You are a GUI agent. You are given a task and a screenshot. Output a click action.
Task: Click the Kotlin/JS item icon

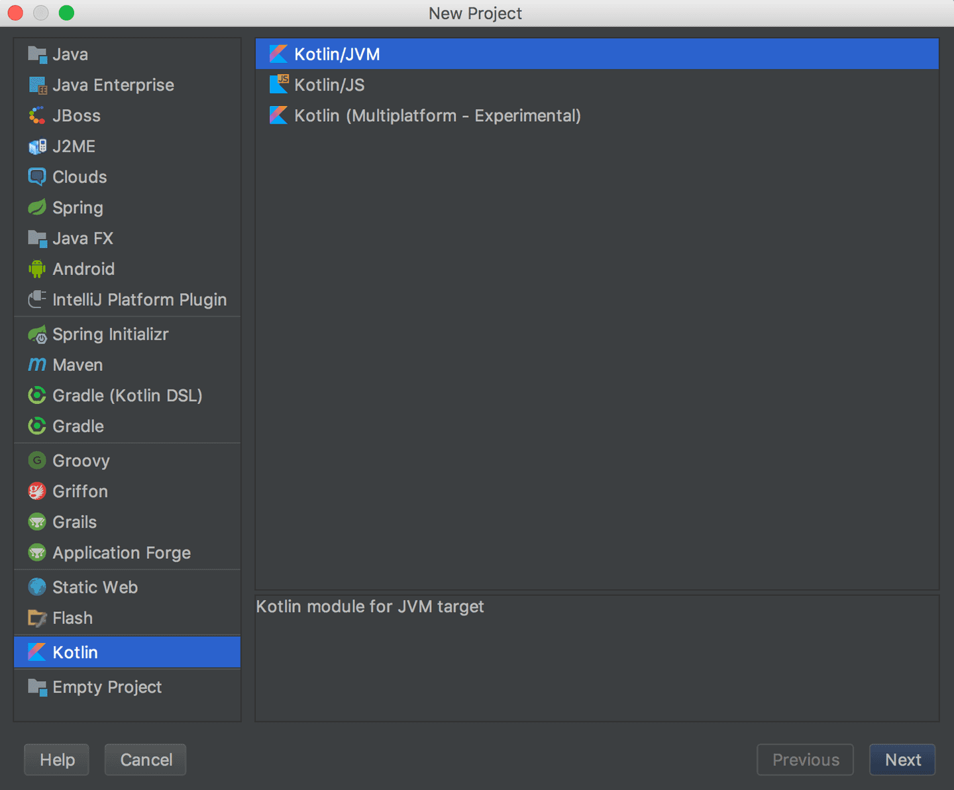point(279,85)
